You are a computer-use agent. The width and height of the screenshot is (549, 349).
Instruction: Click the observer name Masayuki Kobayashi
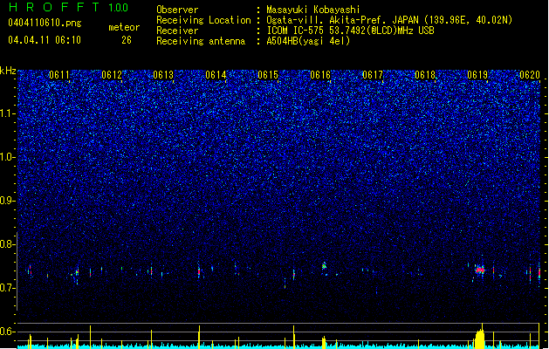coord(313,10)
